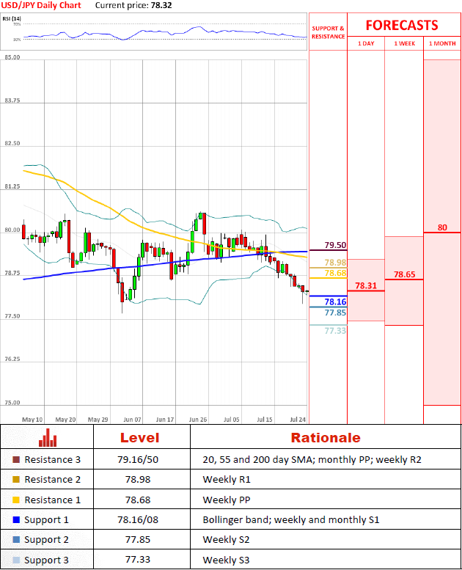Click the light blue Support 3 color square
This screenshot has width=462, height=570.
[17, 560]
